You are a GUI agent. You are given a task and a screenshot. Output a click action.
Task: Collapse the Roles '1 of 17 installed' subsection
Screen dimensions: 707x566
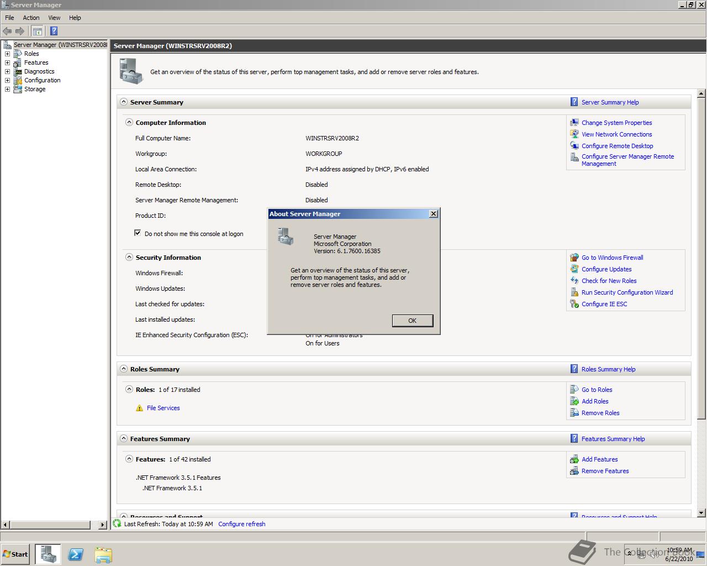[x=129, y=389]
